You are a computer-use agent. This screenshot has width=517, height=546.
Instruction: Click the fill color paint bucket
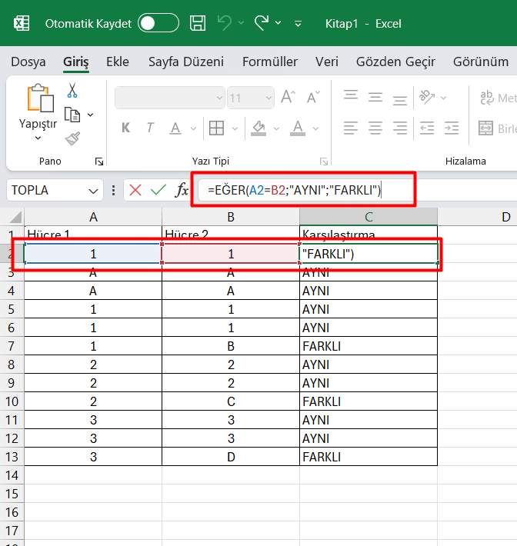tap(258, 128)
